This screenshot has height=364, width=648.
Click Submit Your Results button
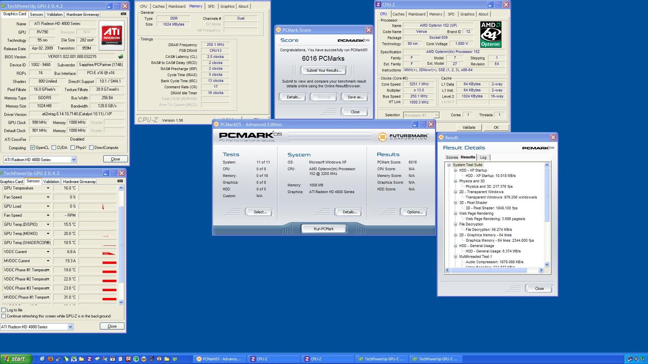[x=324, y=70]
